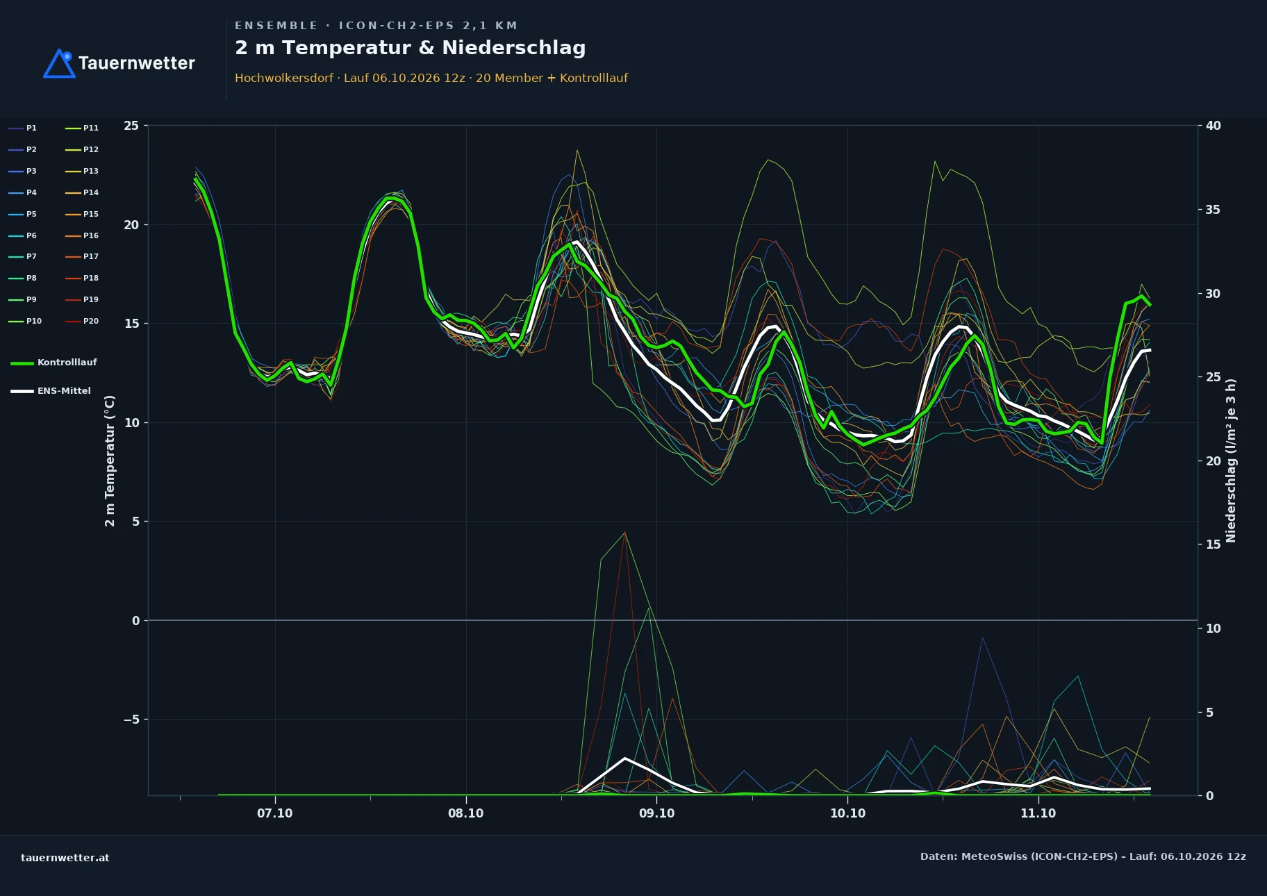Viewport: 1267px width, 896px height.
Task: Toggle the P1 member legend entry
Action: 22,128
